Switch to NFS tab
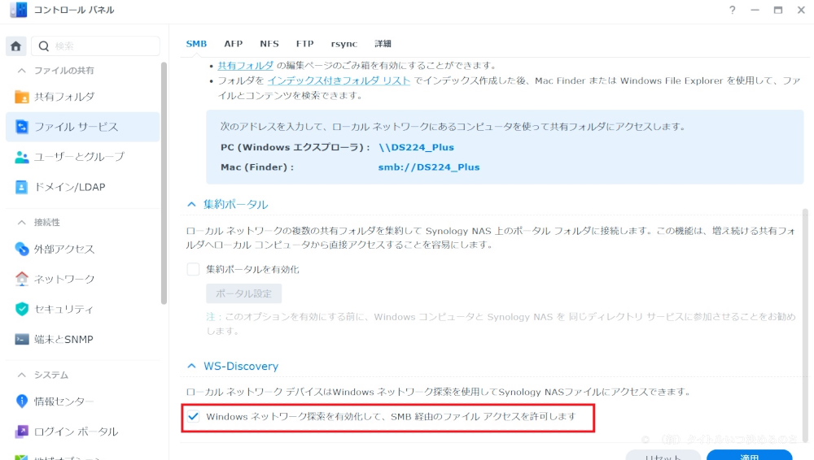The width and height of the screenshot is (814, 460). 269,44
